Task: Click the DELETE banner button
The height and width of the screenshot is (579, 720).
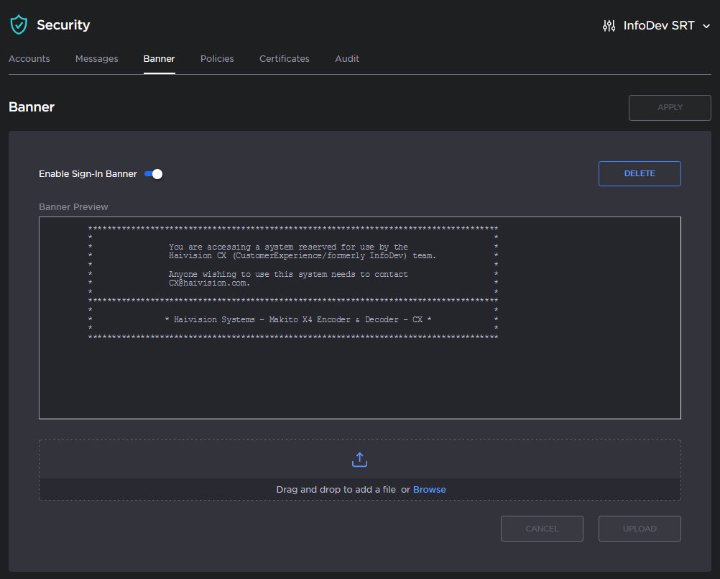Action: 639,173
